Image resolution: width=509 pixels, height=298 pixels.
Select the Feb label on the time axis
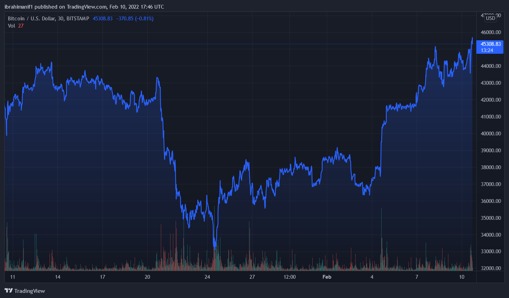pyautogui.click(x=326, y=277)
